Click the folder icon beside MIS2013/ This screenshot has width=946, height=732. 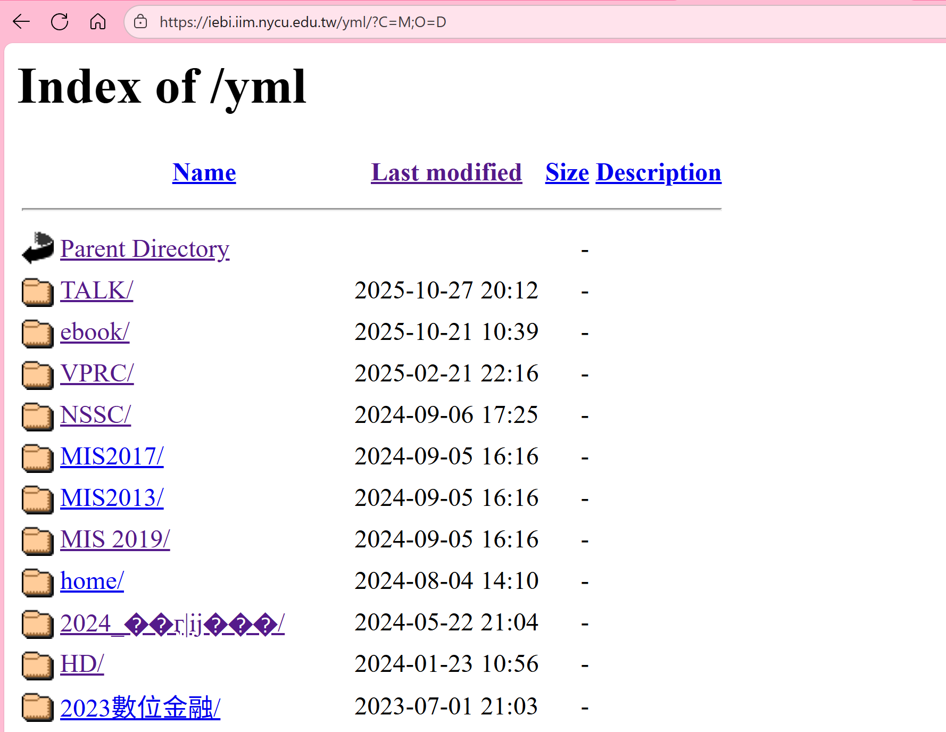click(38, 500)
